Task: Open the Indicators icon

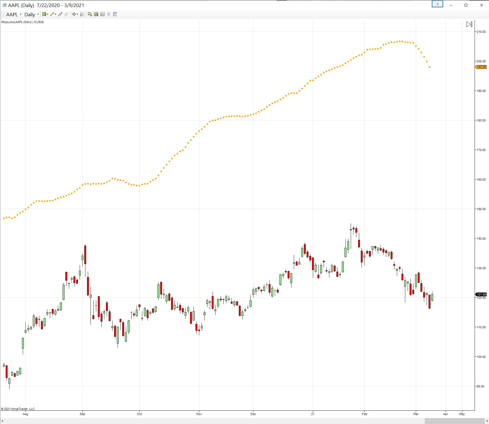Action: click(102, 14)
